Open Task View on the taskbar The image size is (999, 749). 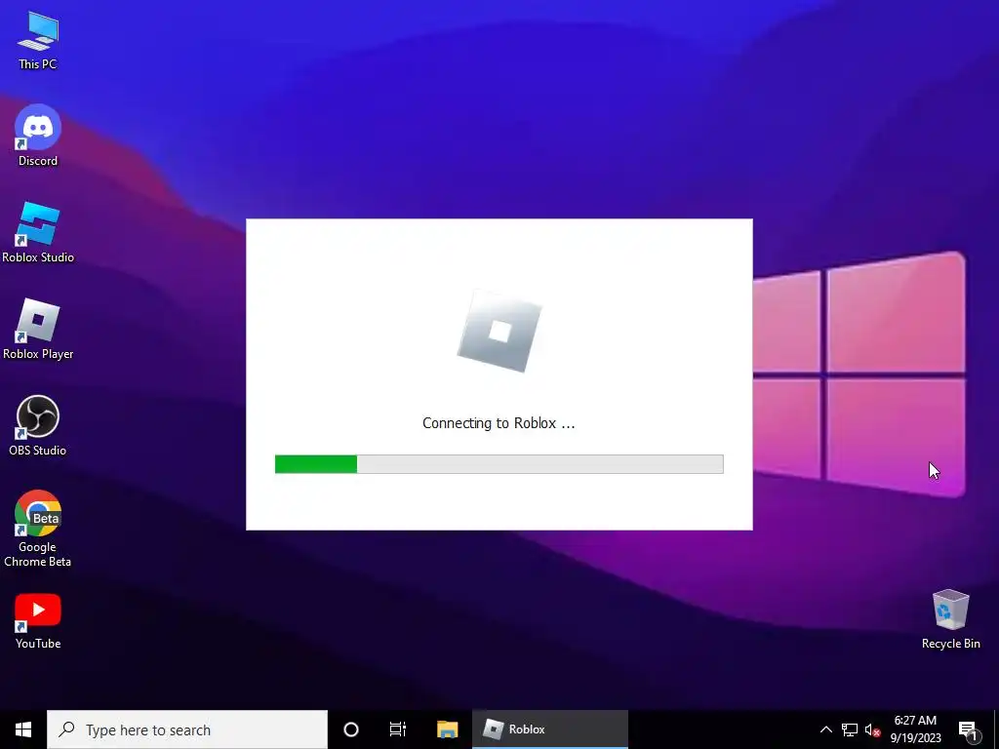click(x=398, y=729)
